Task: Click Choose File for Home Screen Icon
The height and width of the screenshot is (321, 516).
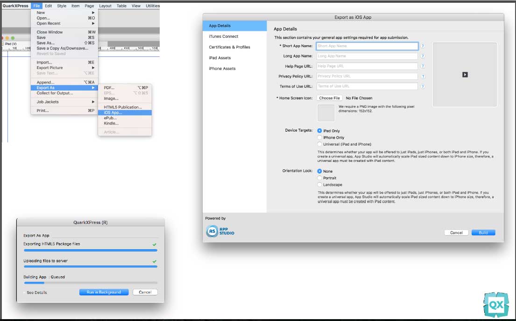Action: coord(329,98)
